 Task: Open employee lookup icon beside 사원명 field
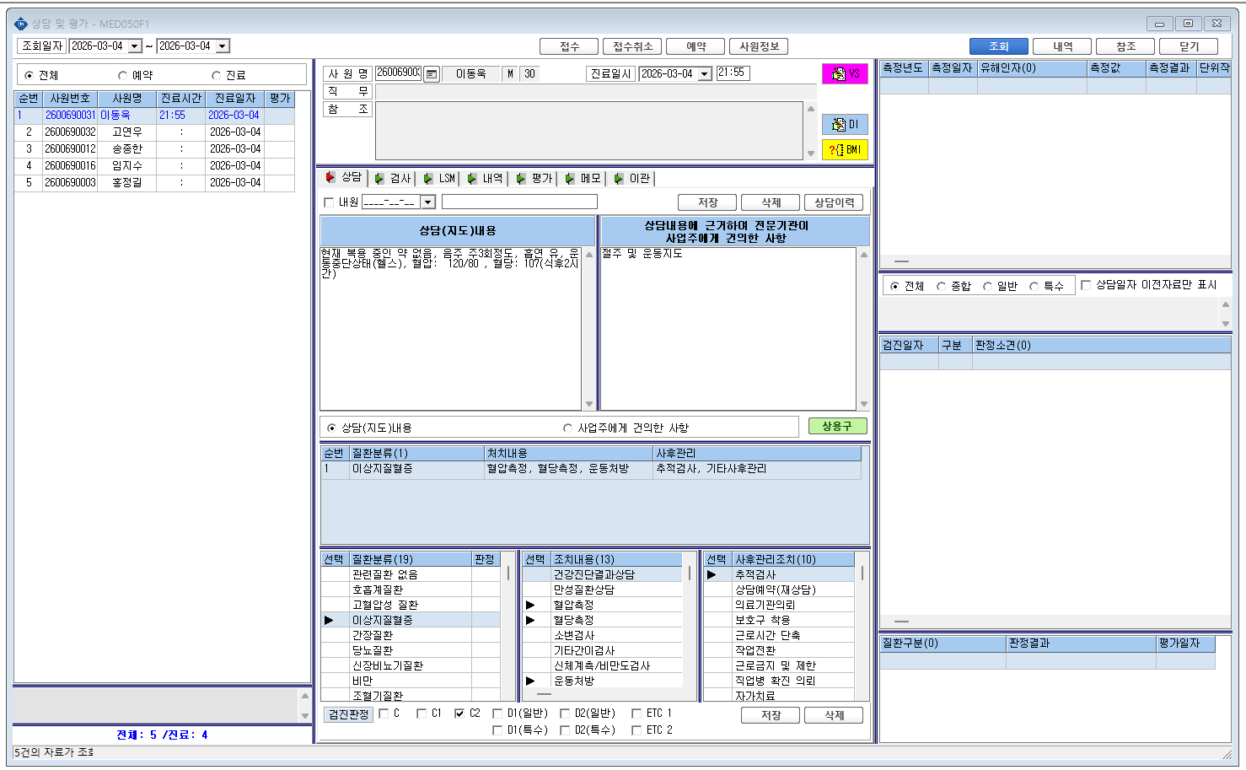tap(431, 74)
